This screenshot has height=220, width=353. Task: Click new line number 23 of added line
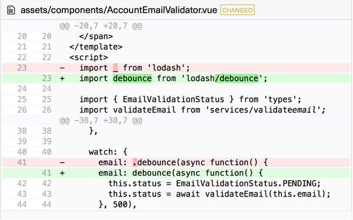[46, 78]
